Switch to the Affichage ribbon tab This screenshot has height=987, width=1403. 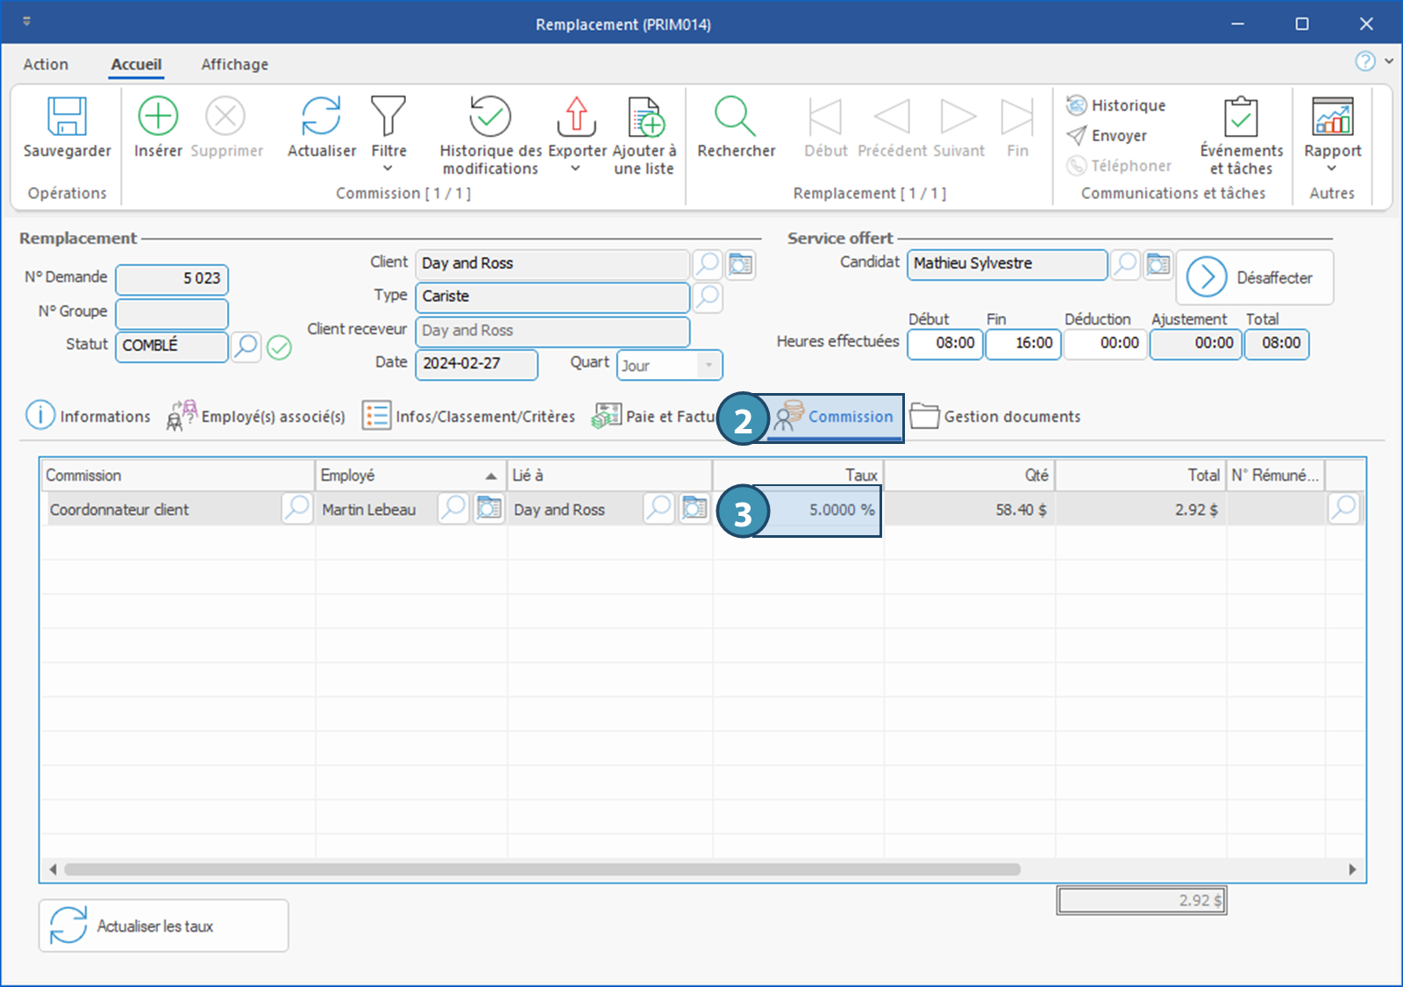click(234, 64)
